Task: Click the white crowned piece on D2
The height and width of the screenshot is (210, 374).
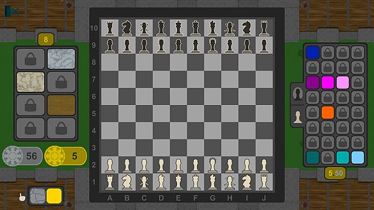Action: click(161, 165)
